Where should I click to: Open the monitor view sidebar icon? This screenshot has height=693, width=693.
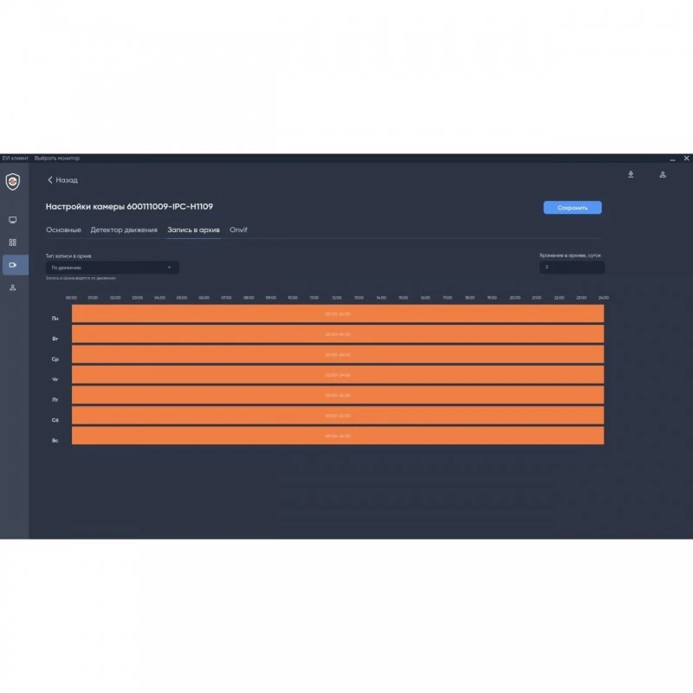point(13,220)
